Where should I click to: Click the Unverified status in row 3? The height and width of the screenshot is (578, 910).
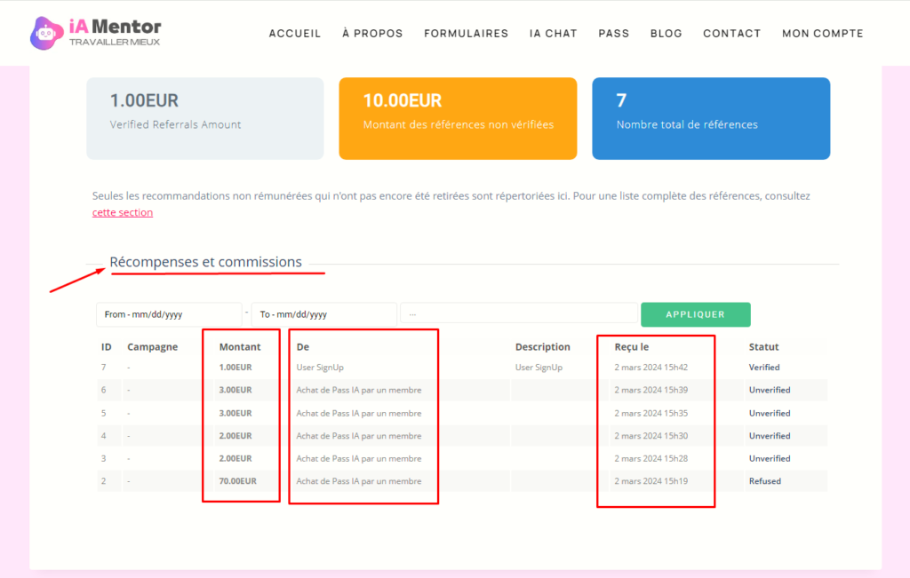coord(770,458)
